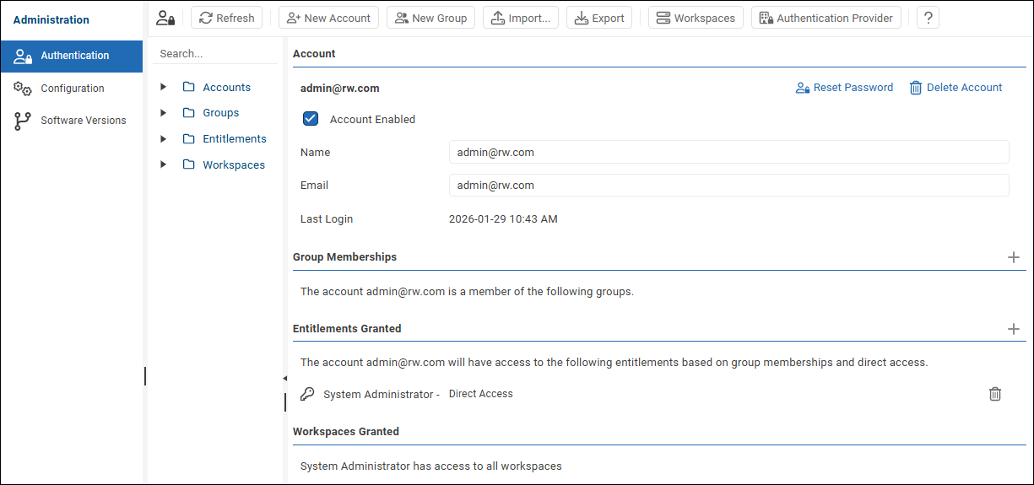The height and width of the screenshot is (485, 1034).
Task: Select the Workspaces folder in tree
Action: (x=233, y=165)
